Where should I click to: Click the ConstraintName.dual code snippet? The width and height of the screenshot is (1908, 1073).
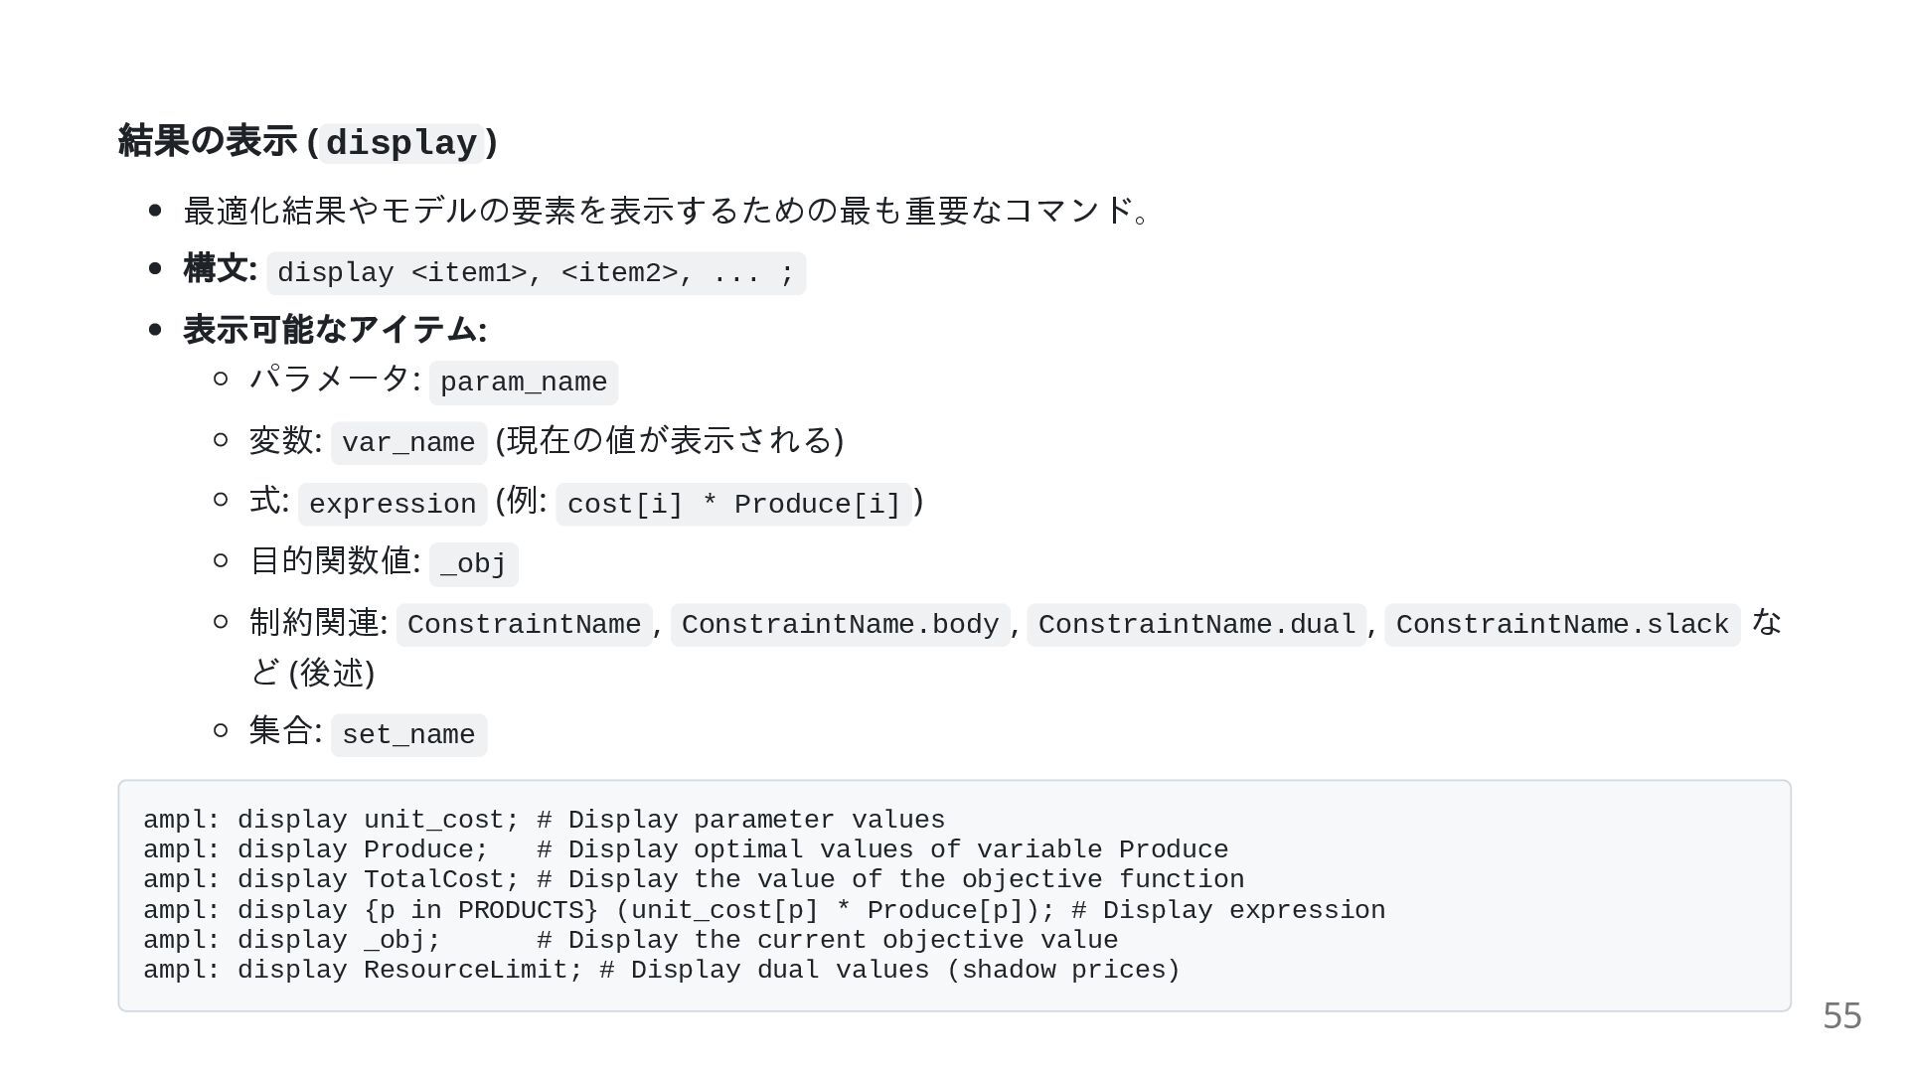1196,625
